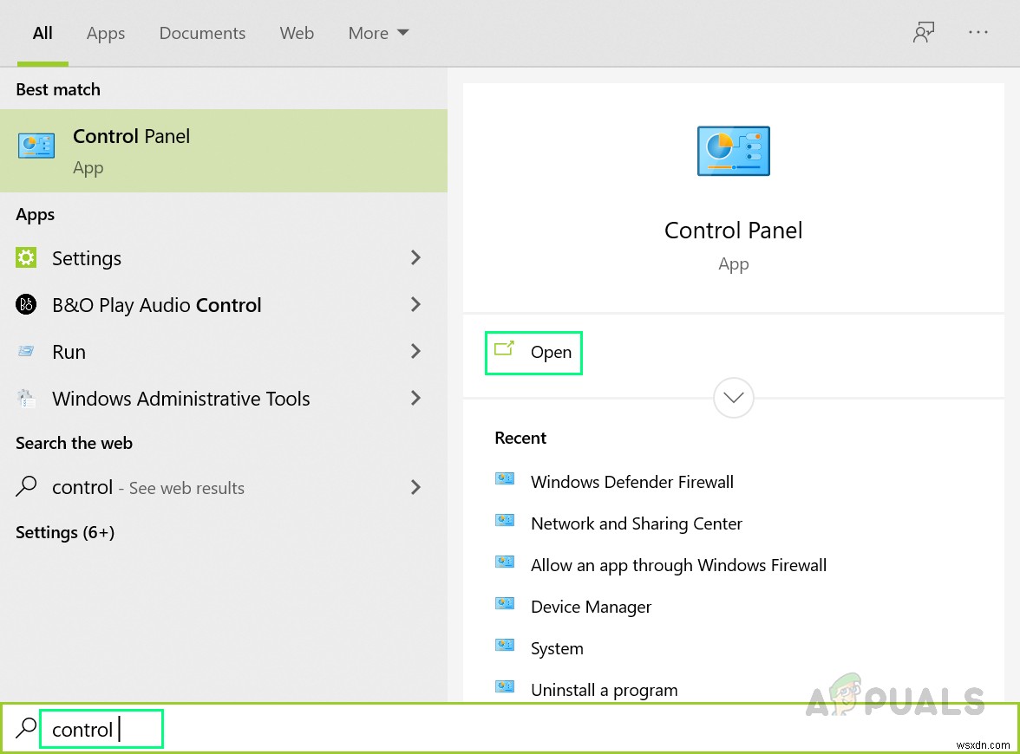Click the icon next to System
Viewport: 1020px width, 754px height.
tap(505, 647)
